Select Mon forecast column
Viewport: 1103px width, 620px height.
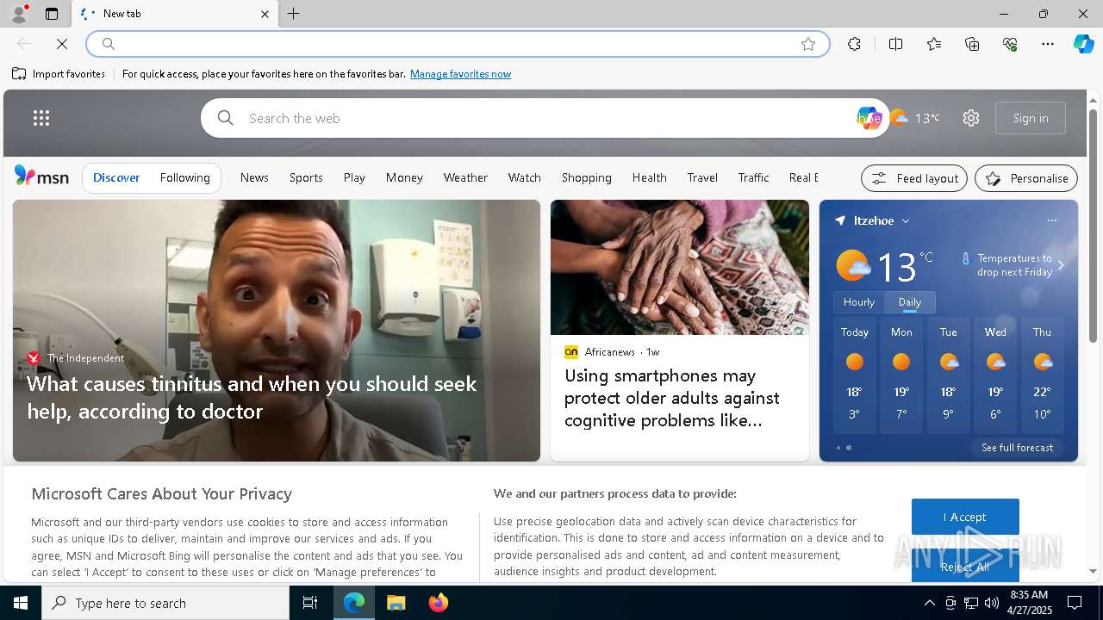pyautogui.click(x=901, y=375)
